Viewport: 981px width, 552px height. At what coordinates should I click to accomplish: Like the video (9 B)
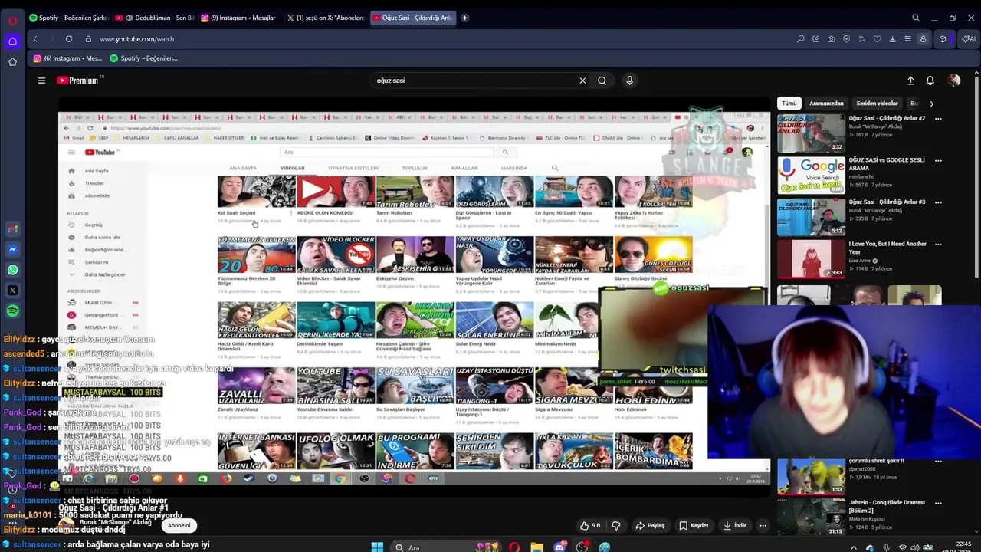590,526
